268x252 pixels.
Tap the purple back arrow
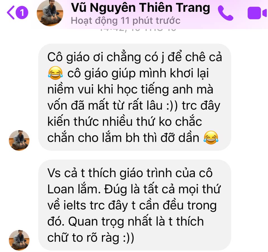(11, 12)
